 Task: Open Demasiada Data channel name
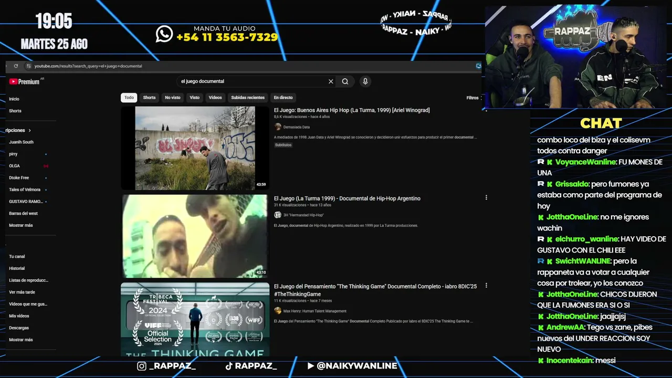pos(297,127)
